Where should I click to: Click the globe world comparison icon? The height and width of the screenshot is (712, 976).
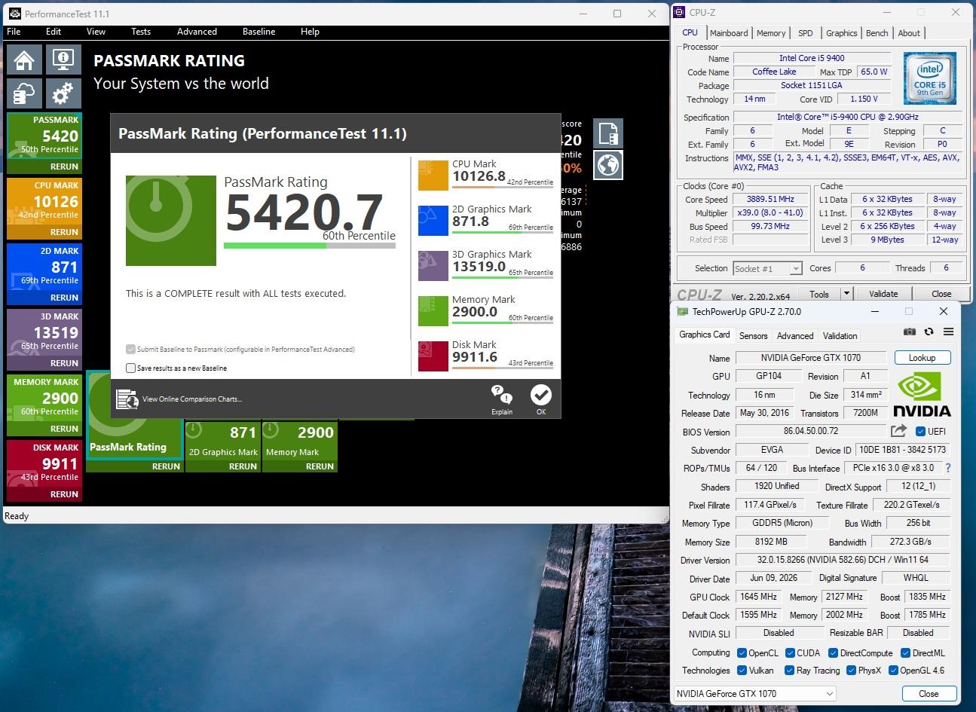608,165
